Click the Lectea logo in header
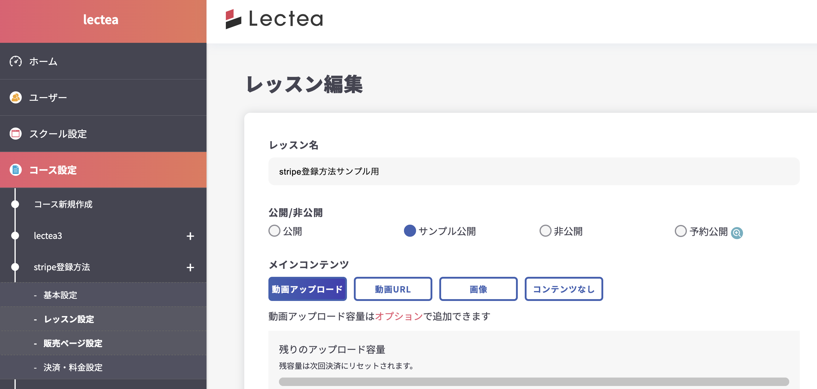Screen dimensions: 817x389 tap(274, 19)
